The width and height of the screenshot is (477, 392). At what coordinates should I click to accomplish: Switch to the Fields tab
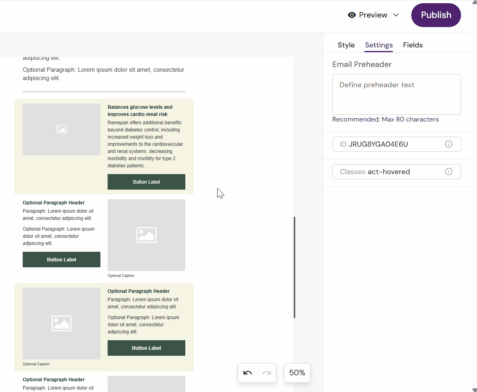coord(412,45)
